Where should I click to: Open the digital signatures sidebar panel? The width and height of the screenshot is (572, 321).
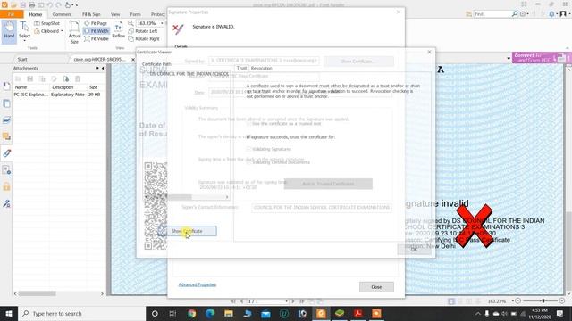pos(6,203)
